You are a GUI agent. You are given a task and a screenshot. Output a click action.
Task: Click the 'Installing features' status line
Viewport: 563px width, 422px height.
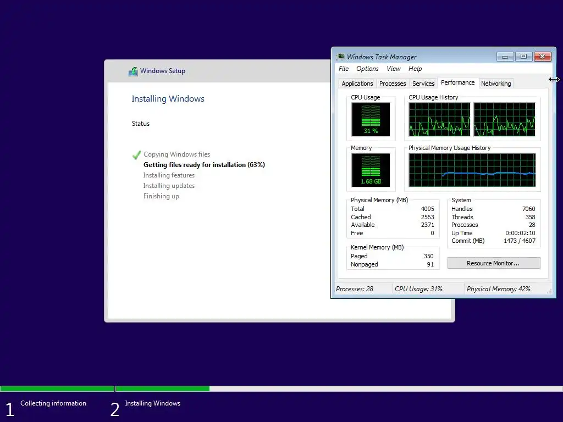pos(169,175)
